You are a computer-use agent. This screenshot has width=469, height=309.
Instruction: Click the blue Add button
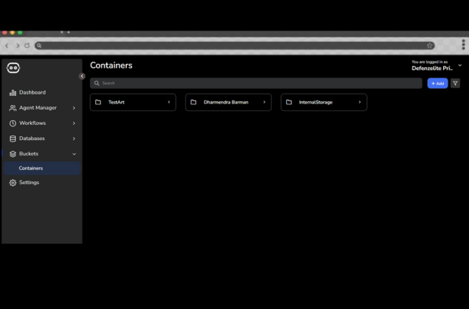[437, 83]
